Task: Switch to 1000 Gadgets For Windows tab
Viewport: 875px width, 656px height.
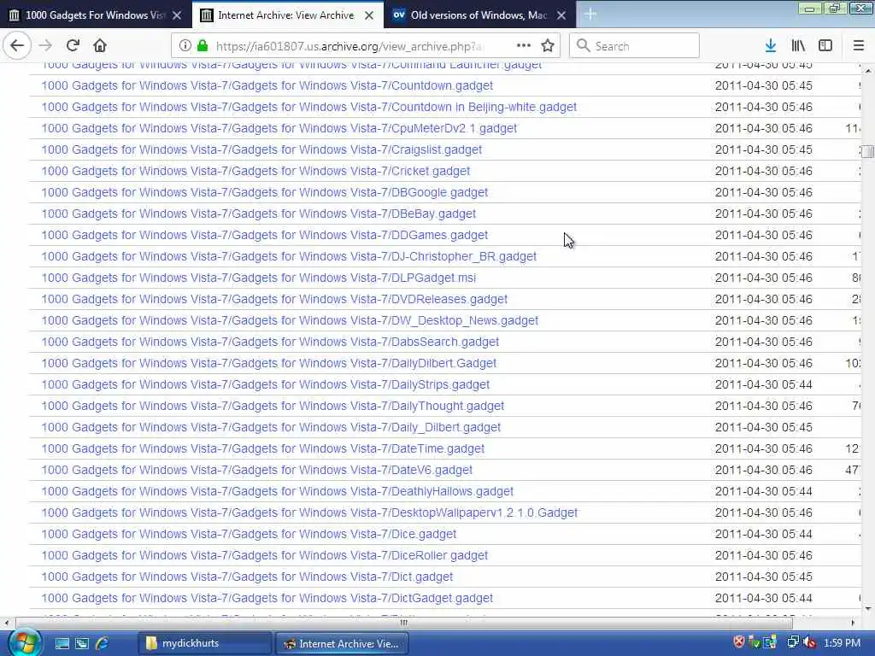Action: click(96, 15)
